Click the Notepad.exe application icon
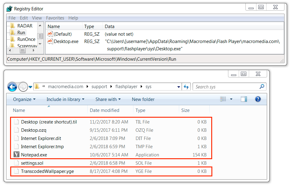Viewport: 290px width, 186px height. (16, 154)
